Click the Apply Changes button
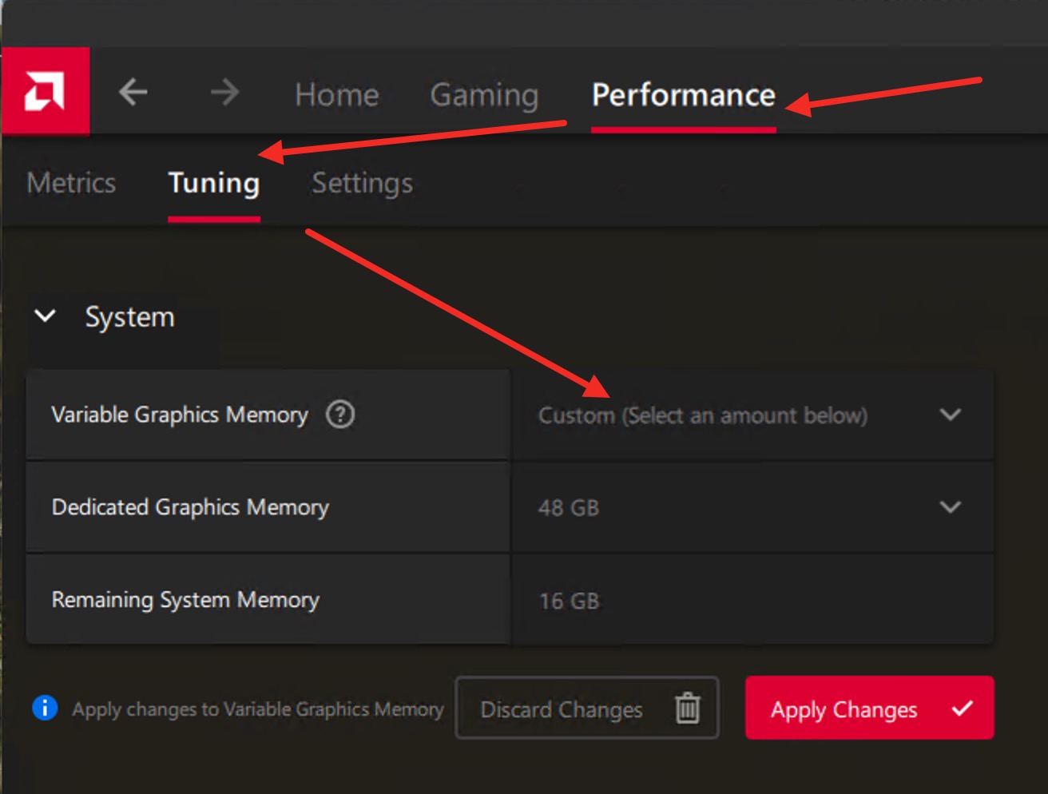The height and width of the screenshot is (794, 1048). tap(870, 708)
